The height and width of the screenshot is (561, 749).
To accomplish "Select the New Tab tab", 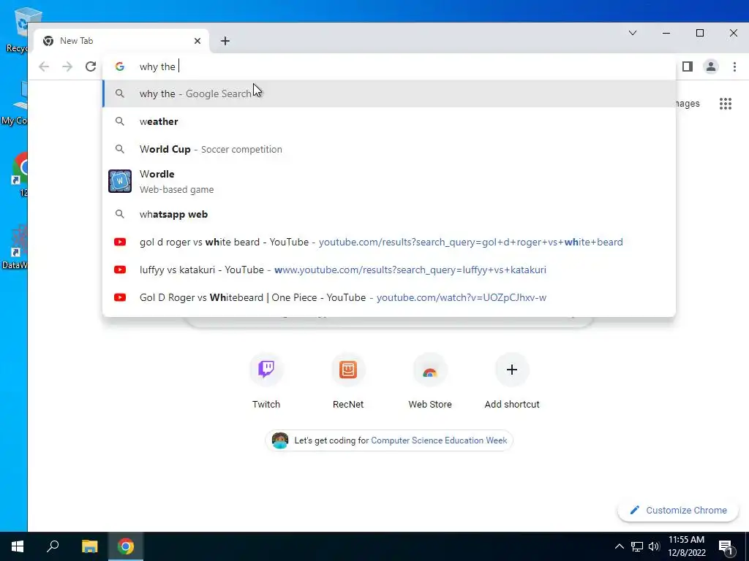I will pyautogui.click(x=121, y=41).
